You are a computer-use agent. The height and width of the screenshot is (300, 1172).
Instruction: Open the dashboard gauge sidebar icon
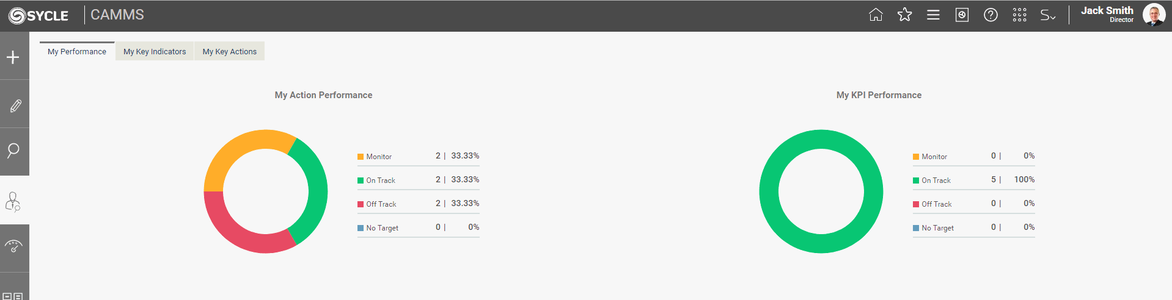(x=13, y=247)
